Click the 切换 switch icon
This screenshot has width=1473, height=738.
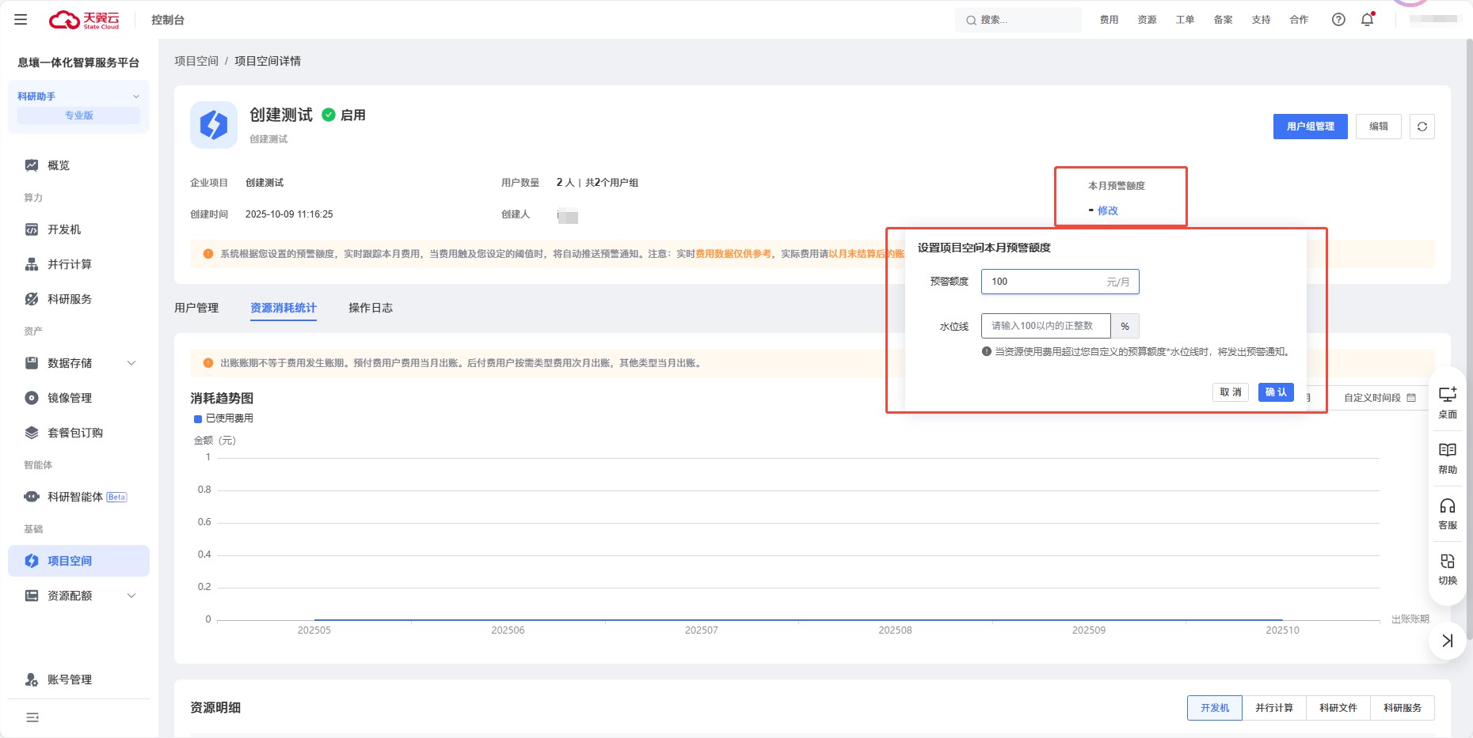point(1447,568)
